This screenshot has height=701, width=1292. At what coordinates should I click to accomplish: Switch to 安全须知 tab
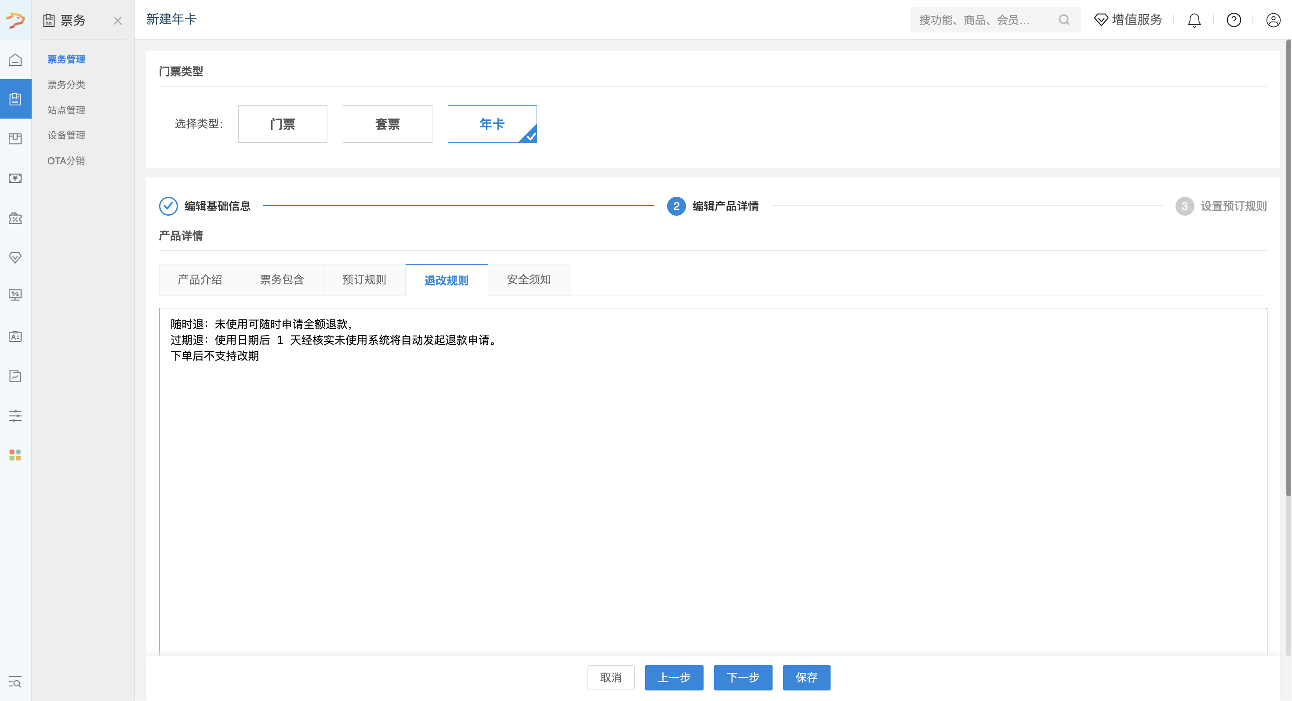[x=529, y=280]
